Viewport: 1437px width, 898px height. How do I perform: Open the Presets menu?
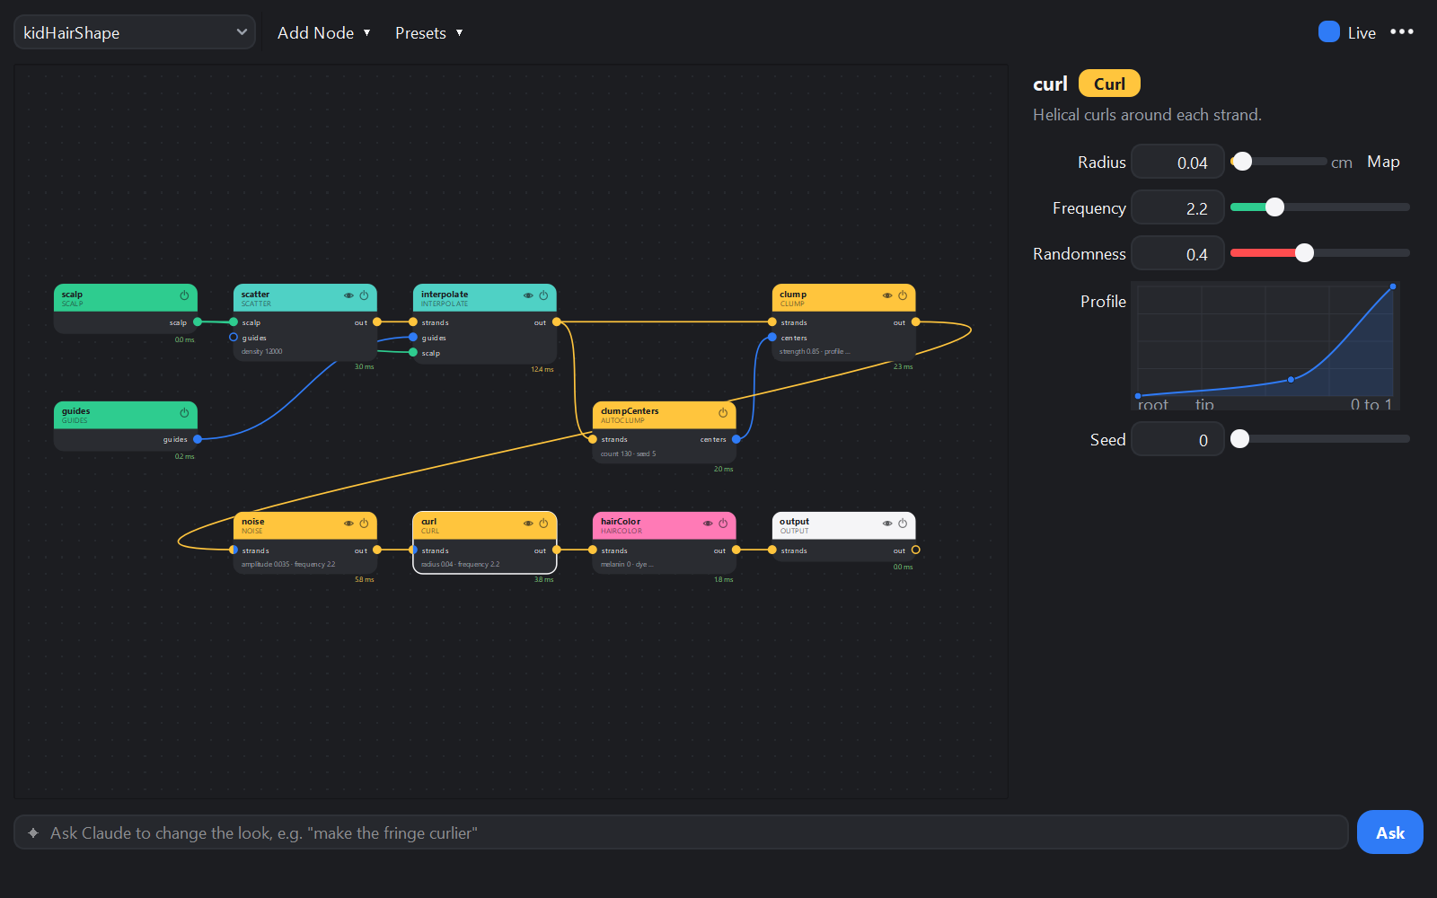tap(429, 33)
